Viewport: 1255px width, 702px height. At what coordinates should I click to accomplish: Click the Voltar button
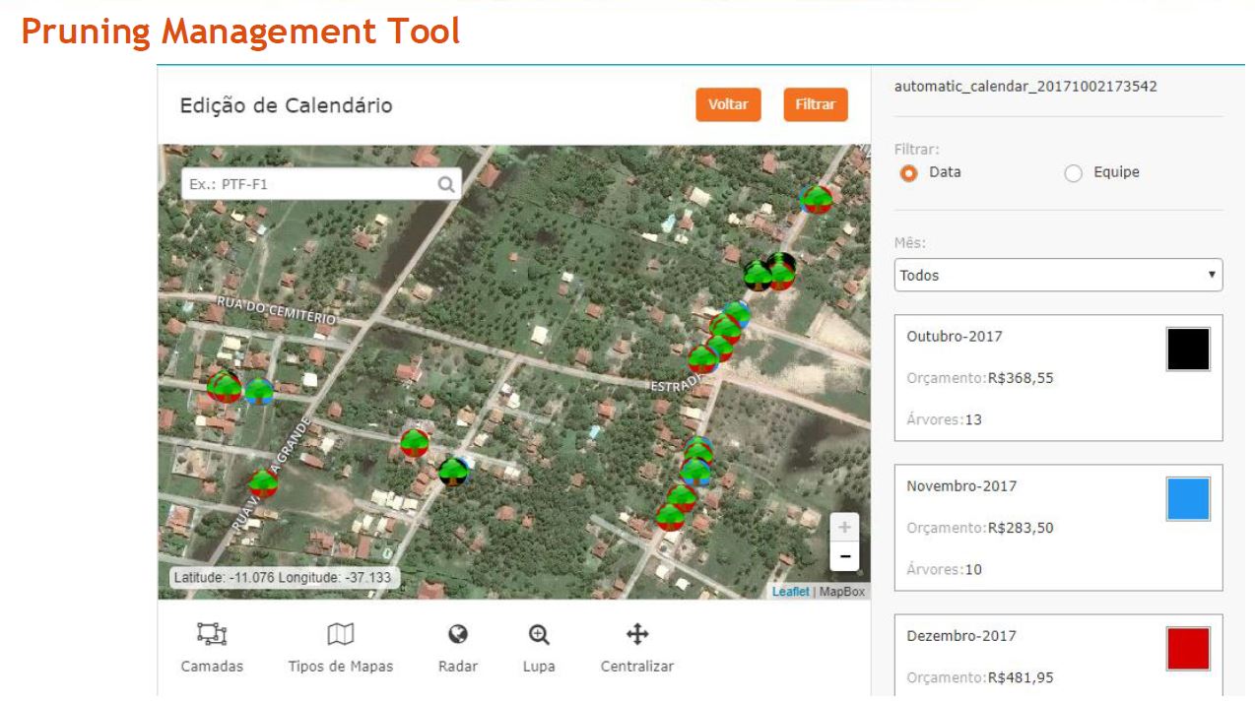(728, 104)
